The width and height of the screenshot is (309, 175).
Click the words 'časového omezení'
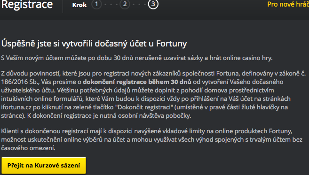pos(28,148)
